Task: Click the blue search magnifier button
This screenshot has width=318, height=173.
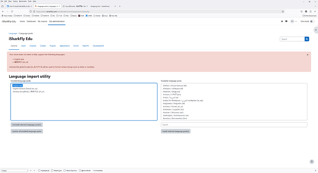Action: 306,39
